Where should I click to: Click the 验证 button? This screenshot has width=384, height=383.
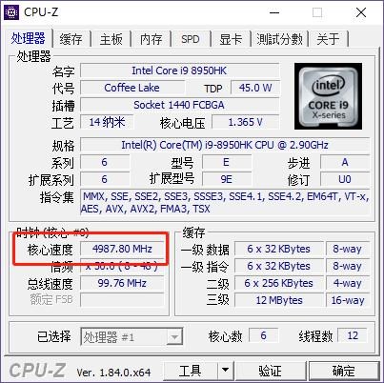[270, 371]
